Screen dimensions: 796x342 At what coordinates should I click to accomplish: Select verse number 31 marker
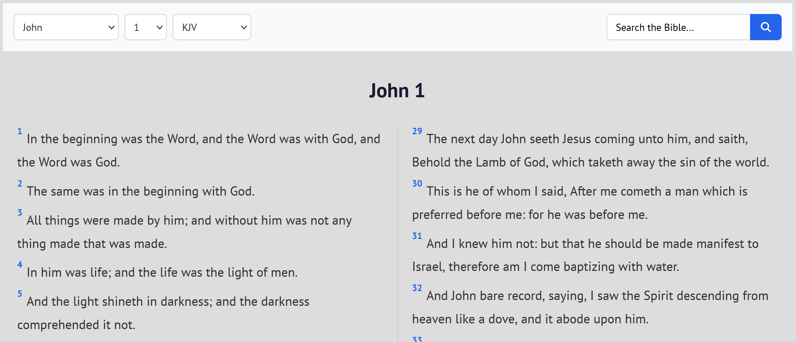[x=417, y=236]
